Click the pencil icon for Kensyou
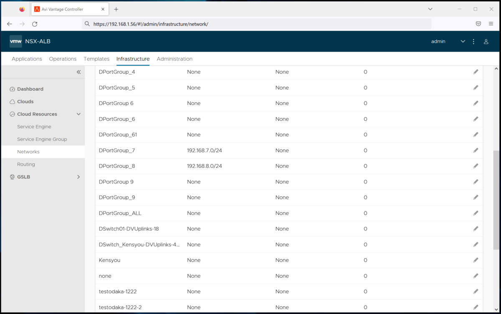The height and width of the screenshot is (314, 501). coord(476,260)
